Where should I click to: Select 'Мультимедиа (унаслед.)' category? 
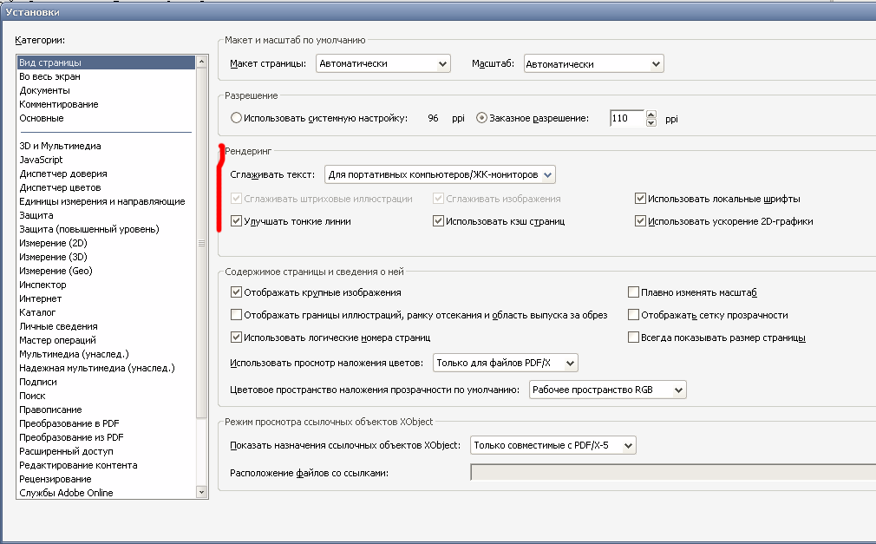coord(74,355)
